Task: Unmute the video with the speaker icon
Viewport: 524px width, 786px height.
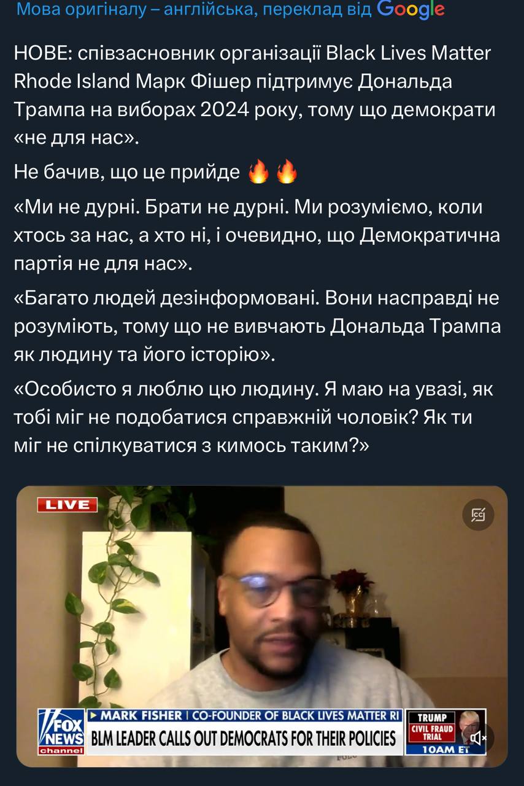Action: (478, 736)
